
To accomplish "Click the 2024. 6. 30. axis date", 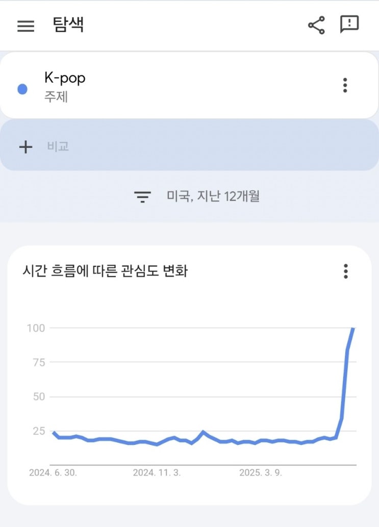I will [53, 473].
